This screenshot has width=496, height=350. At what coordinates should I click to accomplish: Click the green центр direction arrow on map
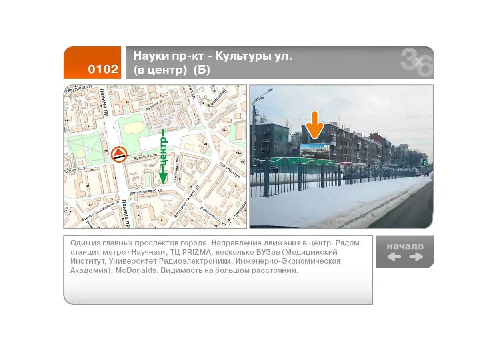click(x=163, y=156)
